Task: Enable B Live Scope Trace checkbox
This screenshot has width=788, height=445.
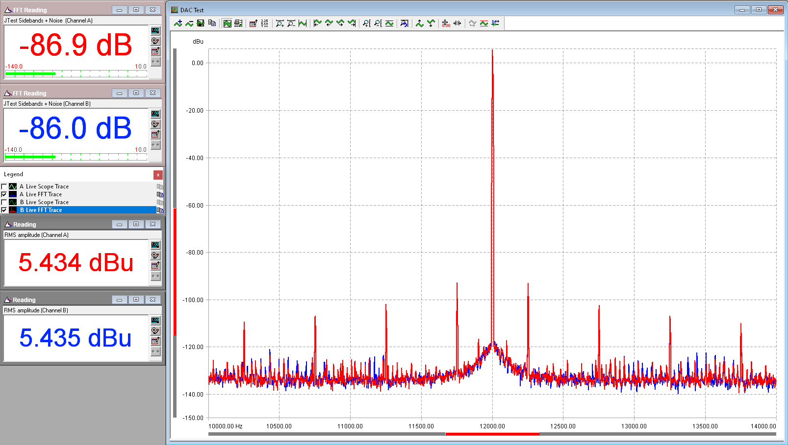Action: pos(4,202)
